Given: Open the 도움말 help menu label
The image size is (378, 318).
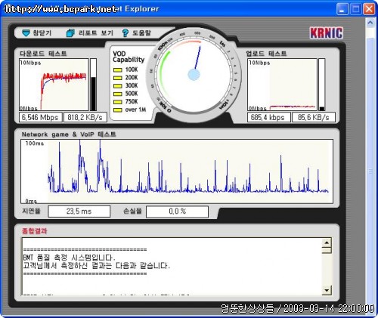Looking at the screenshot, I should (x=141, y=33).
